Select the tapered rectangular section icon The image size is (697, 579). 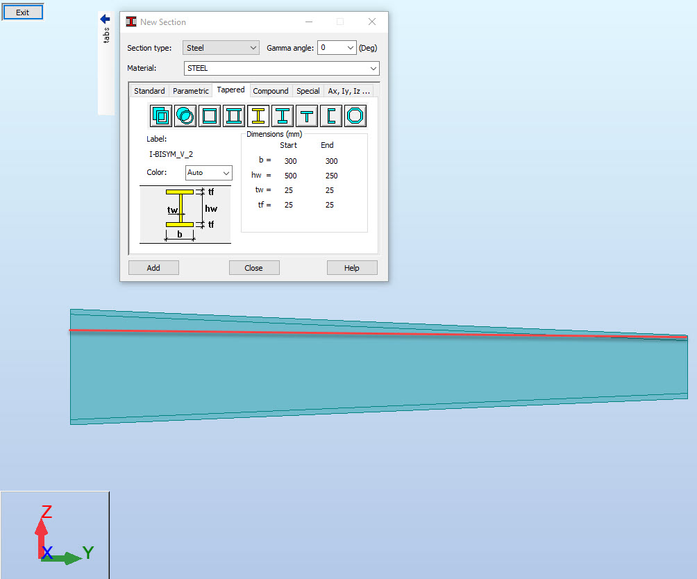click(160, 115)
